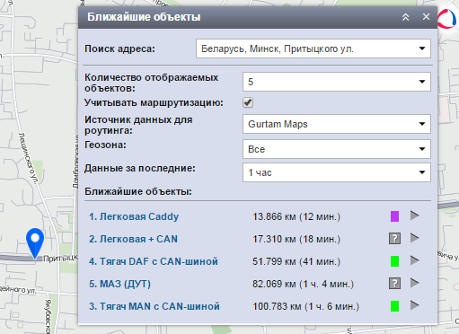Click the distance text 100.783 км (1 ч. 6 мин.)
This screenshot has height=334, width=459.
point(305,306)
